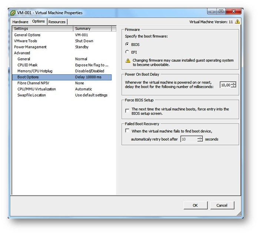The height and width of the screenshot is (234, 259).
Task: Select the BIOS firmware radio button
Action: pyautogui.click(x=127, y=44)
